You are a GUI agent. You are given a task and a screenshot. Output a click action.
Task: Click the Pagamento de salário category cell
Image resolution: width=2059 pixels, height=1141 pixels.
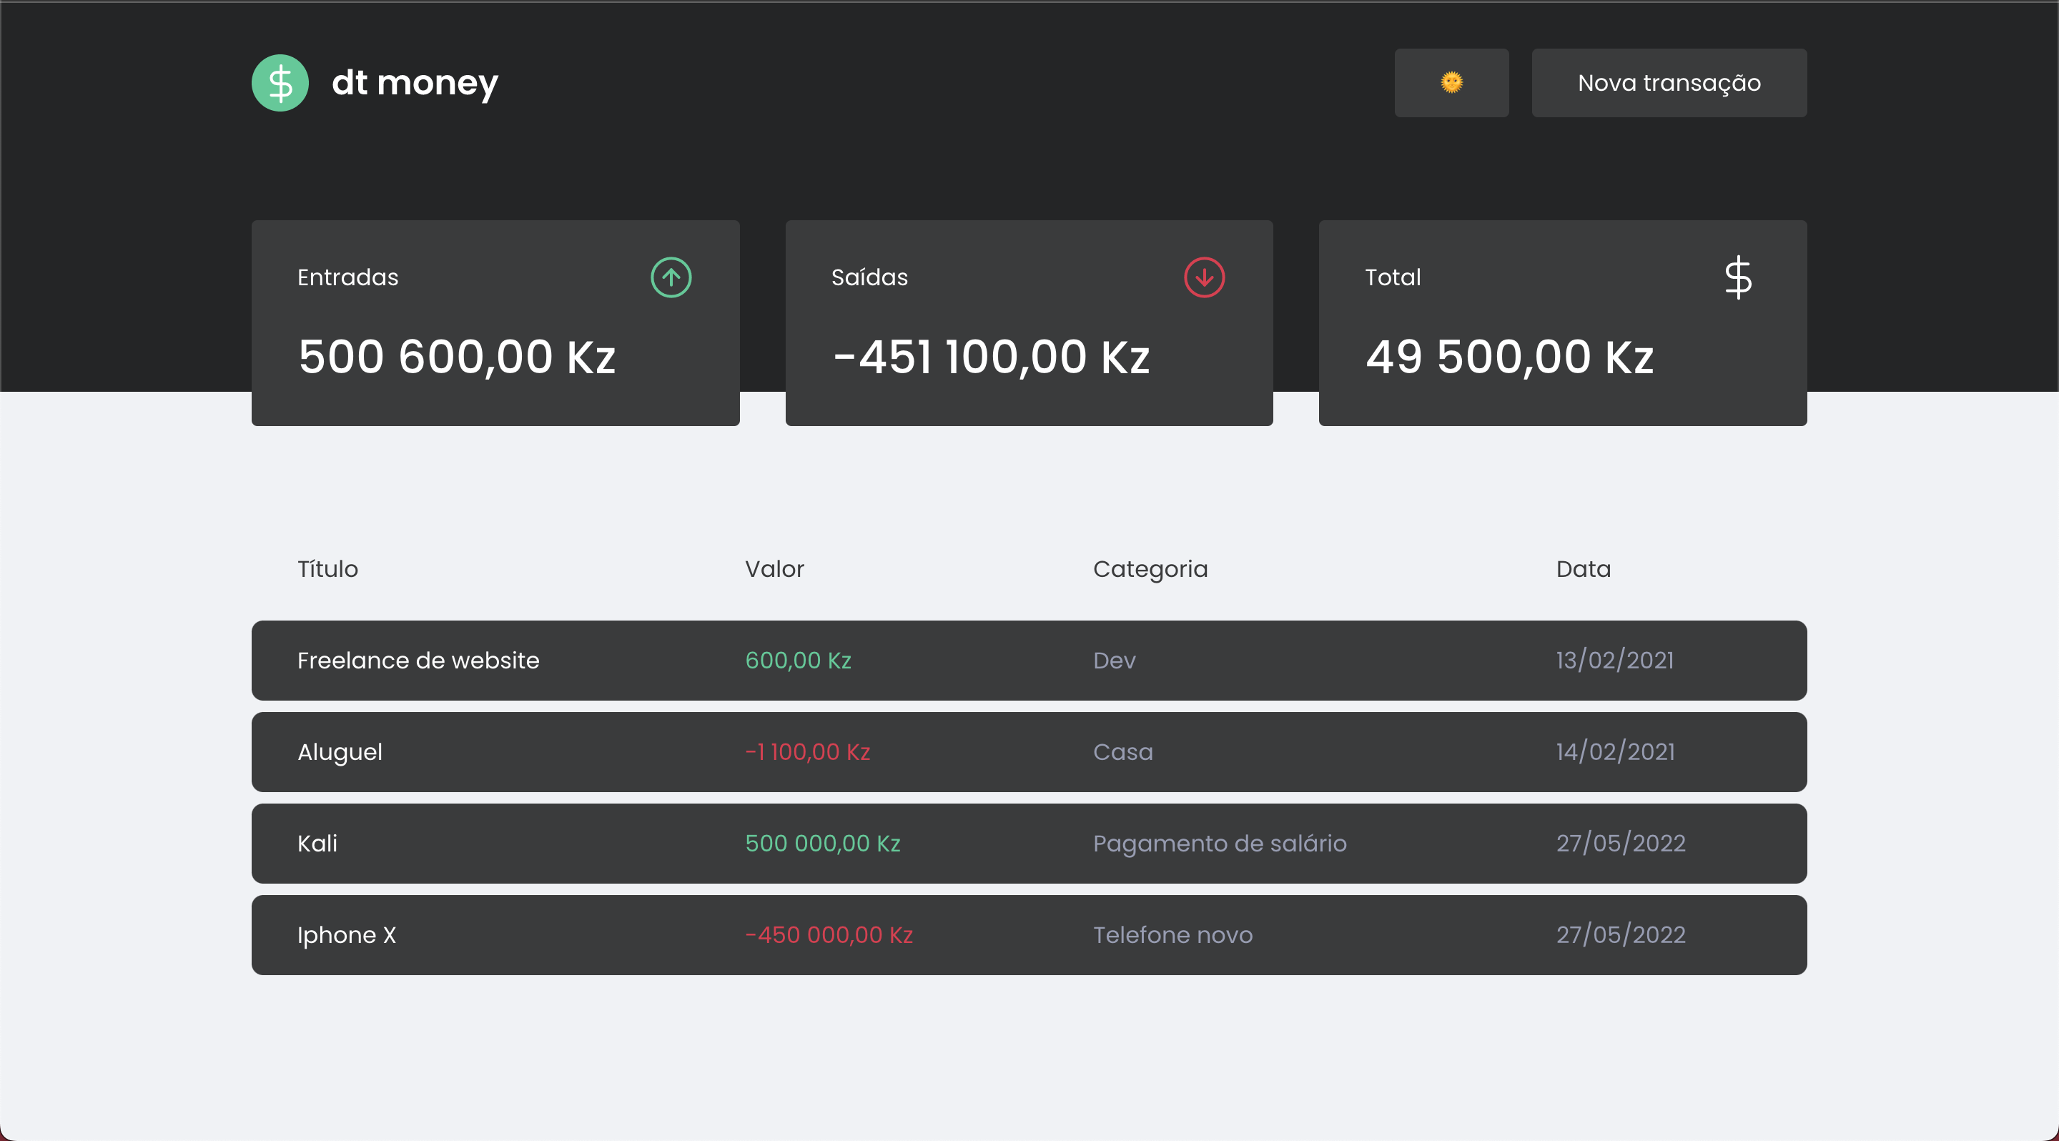click(x=1219, y=844)
